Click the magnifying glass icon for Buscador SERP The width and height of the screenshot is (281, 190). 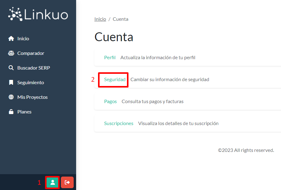[x=11, y=68]
